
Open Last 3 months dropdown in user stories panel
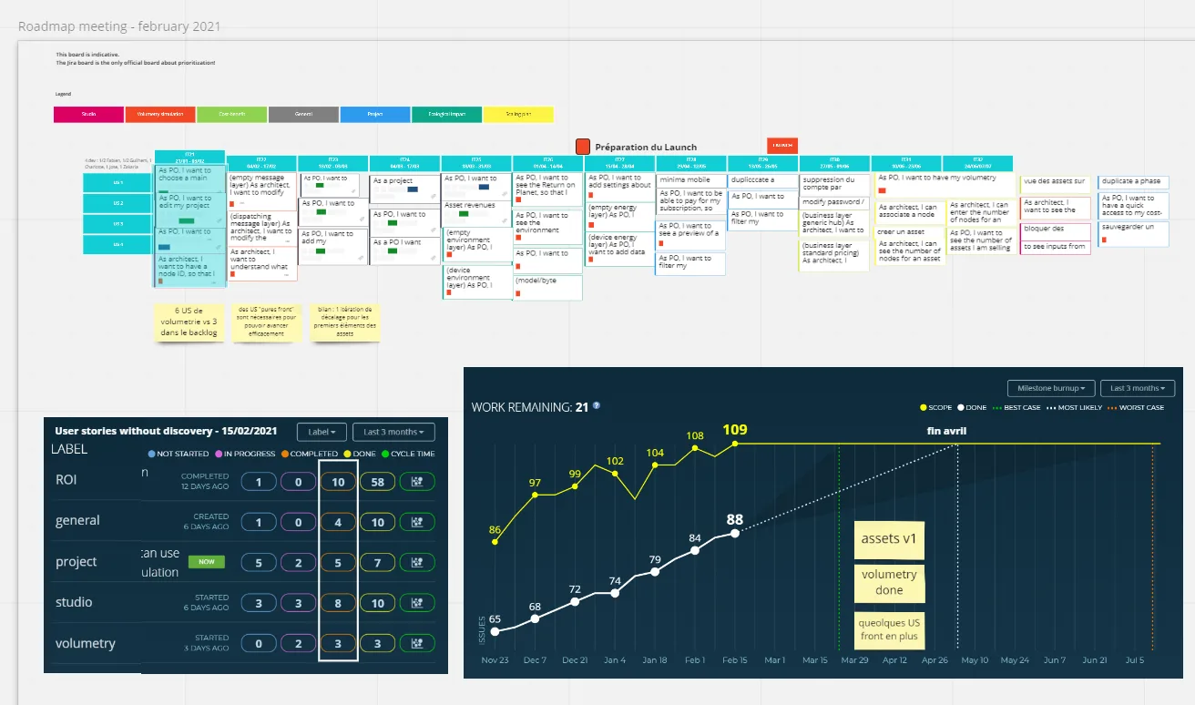394,432
